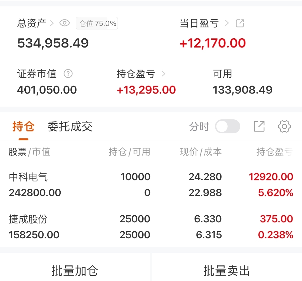Image resolution: width=302 pixels, height=281 pixels.
Task: Toggle the 分时 switch on
Action: 227,126
